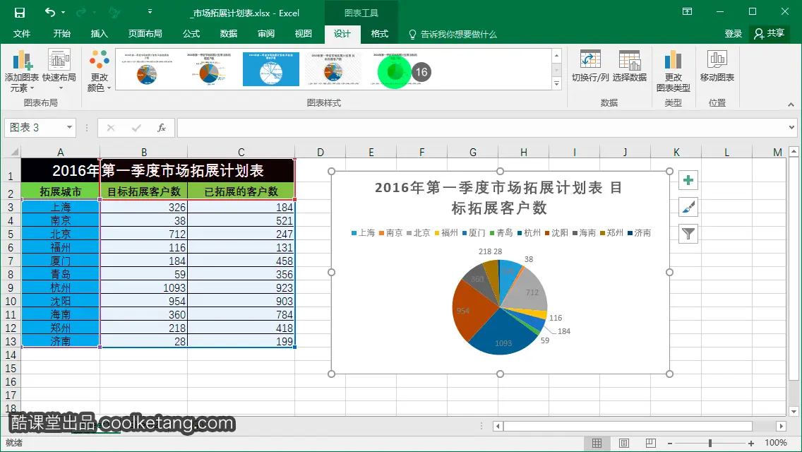Select the fourth chart style thumbnail

pos(333,69)
